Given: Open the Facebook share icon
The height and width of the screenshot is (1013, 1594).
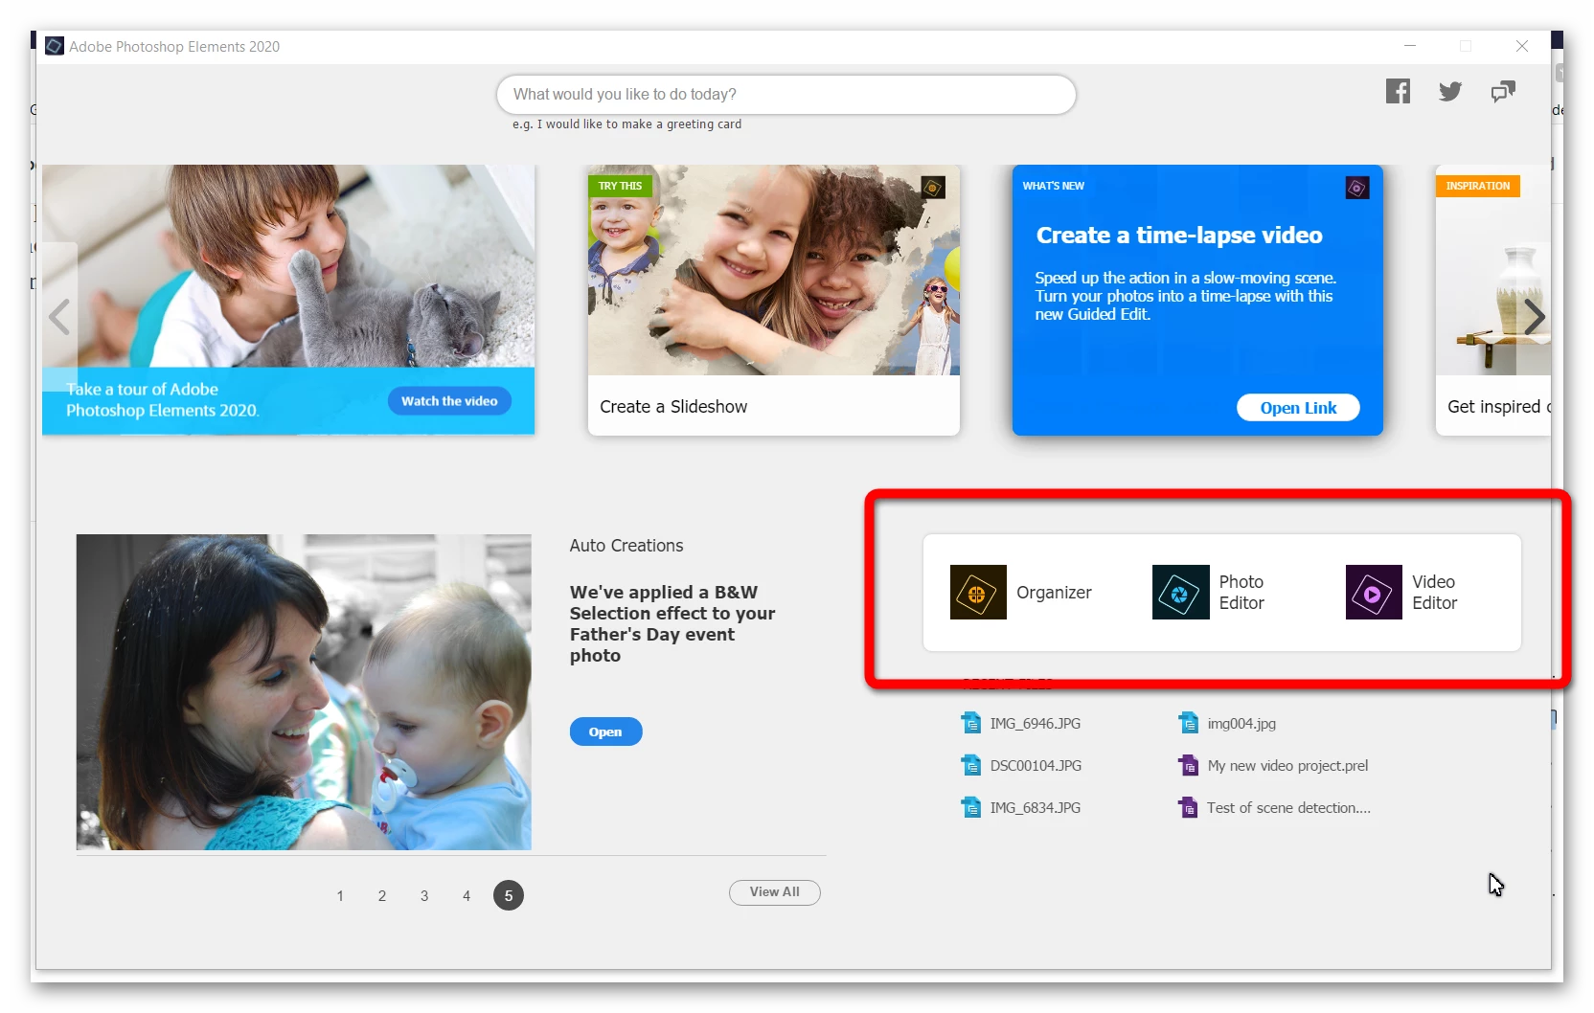Looking at the screenshot, I should pos(1398,91).
